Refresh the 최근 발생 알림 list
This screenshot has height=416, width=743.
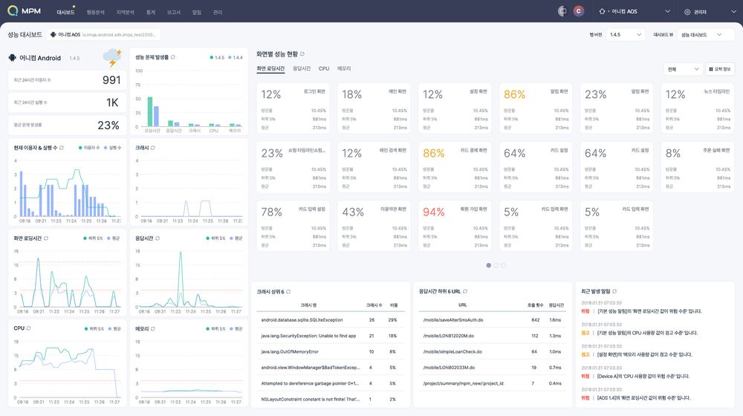pyautogui.click(x=614, y=291)
